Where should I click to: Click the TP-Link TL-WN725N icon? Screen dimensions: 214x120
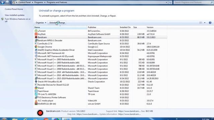(x=36, y=94)
